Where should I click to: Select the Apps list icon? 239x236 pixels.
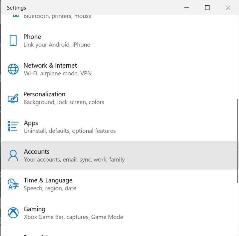pos(13,127)
